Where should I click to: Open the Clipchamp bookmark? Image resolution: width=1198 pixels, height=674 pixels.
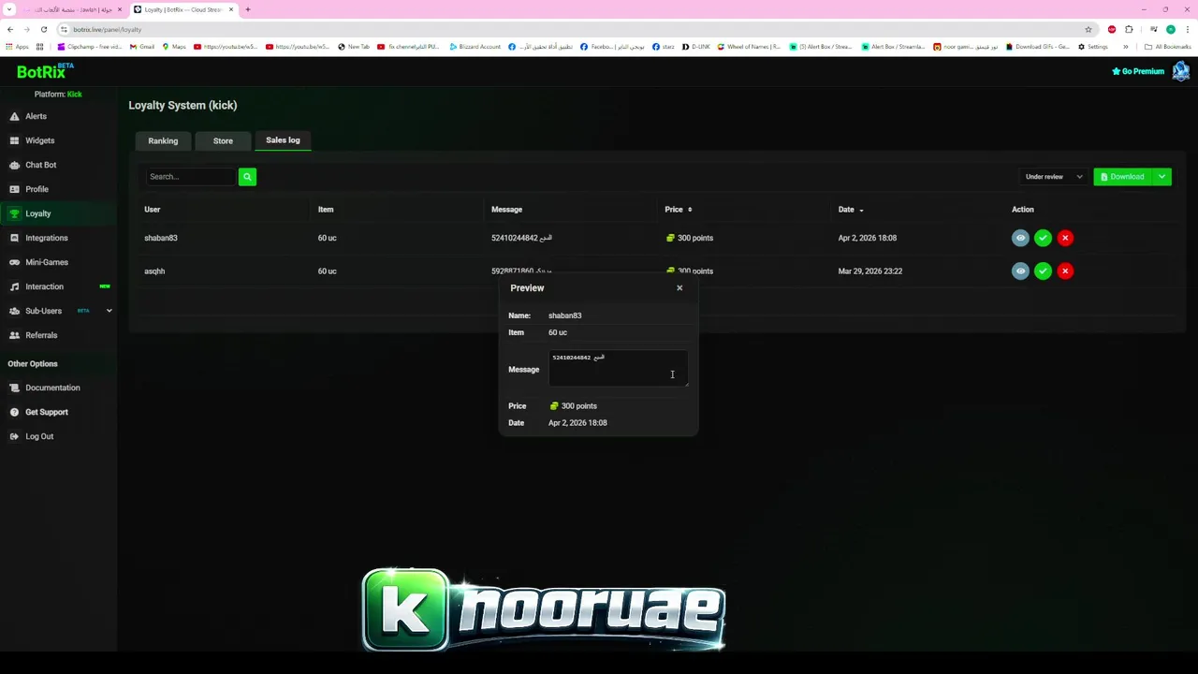[90, 47]
